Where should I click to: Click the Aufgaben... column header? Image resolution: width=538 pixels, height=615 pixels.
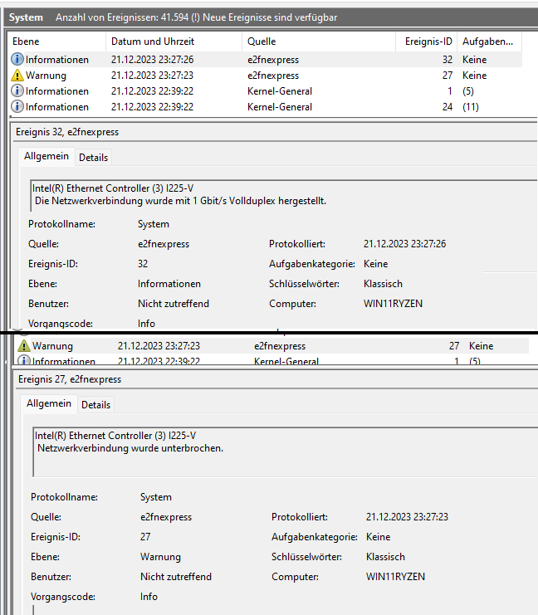(489, 41)
